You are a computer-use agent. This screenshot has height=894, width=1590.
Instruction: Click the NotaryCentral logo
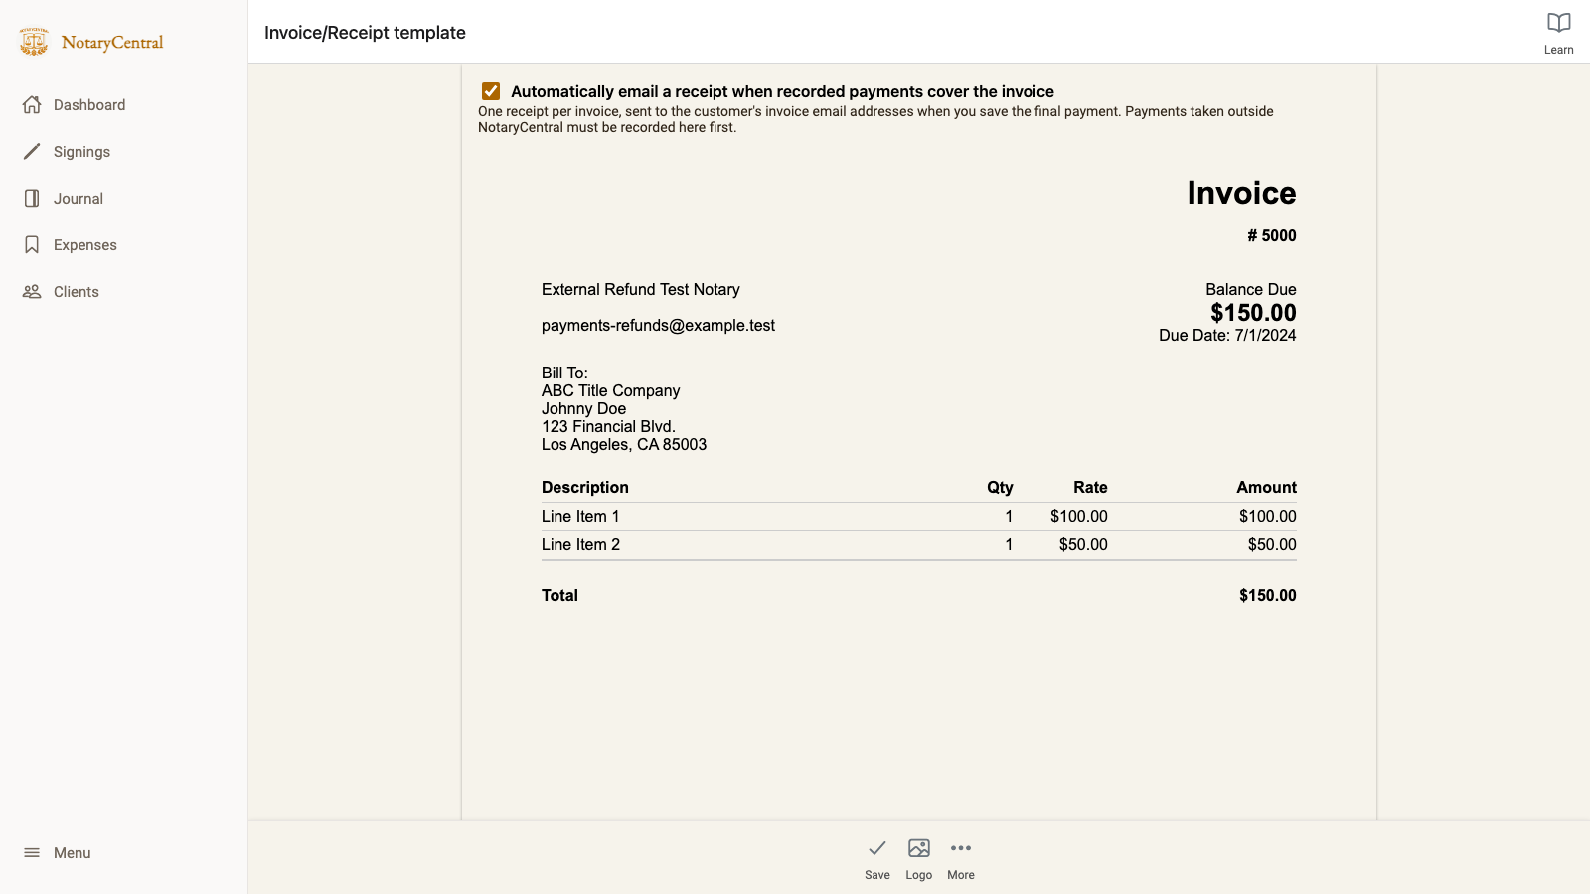coord(91,42)
